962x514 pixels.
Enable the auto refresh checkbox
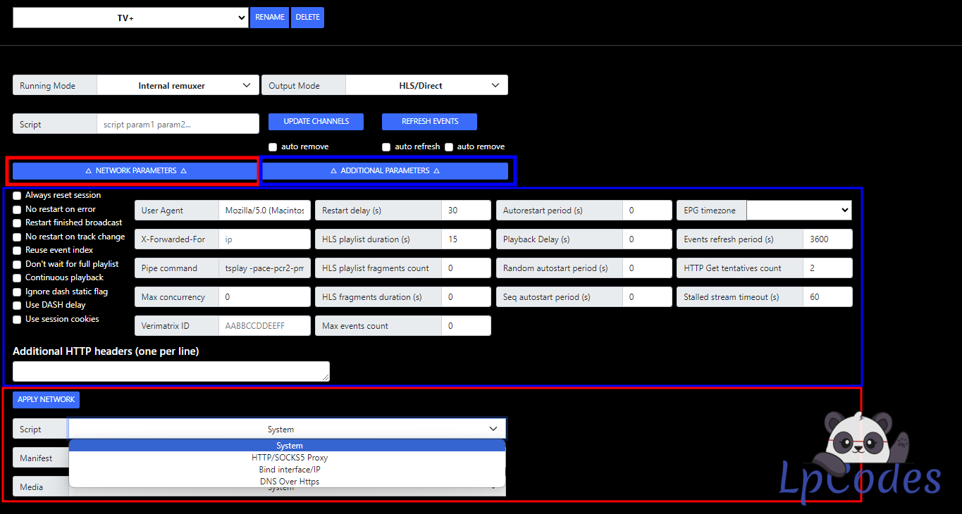[386, 147]
